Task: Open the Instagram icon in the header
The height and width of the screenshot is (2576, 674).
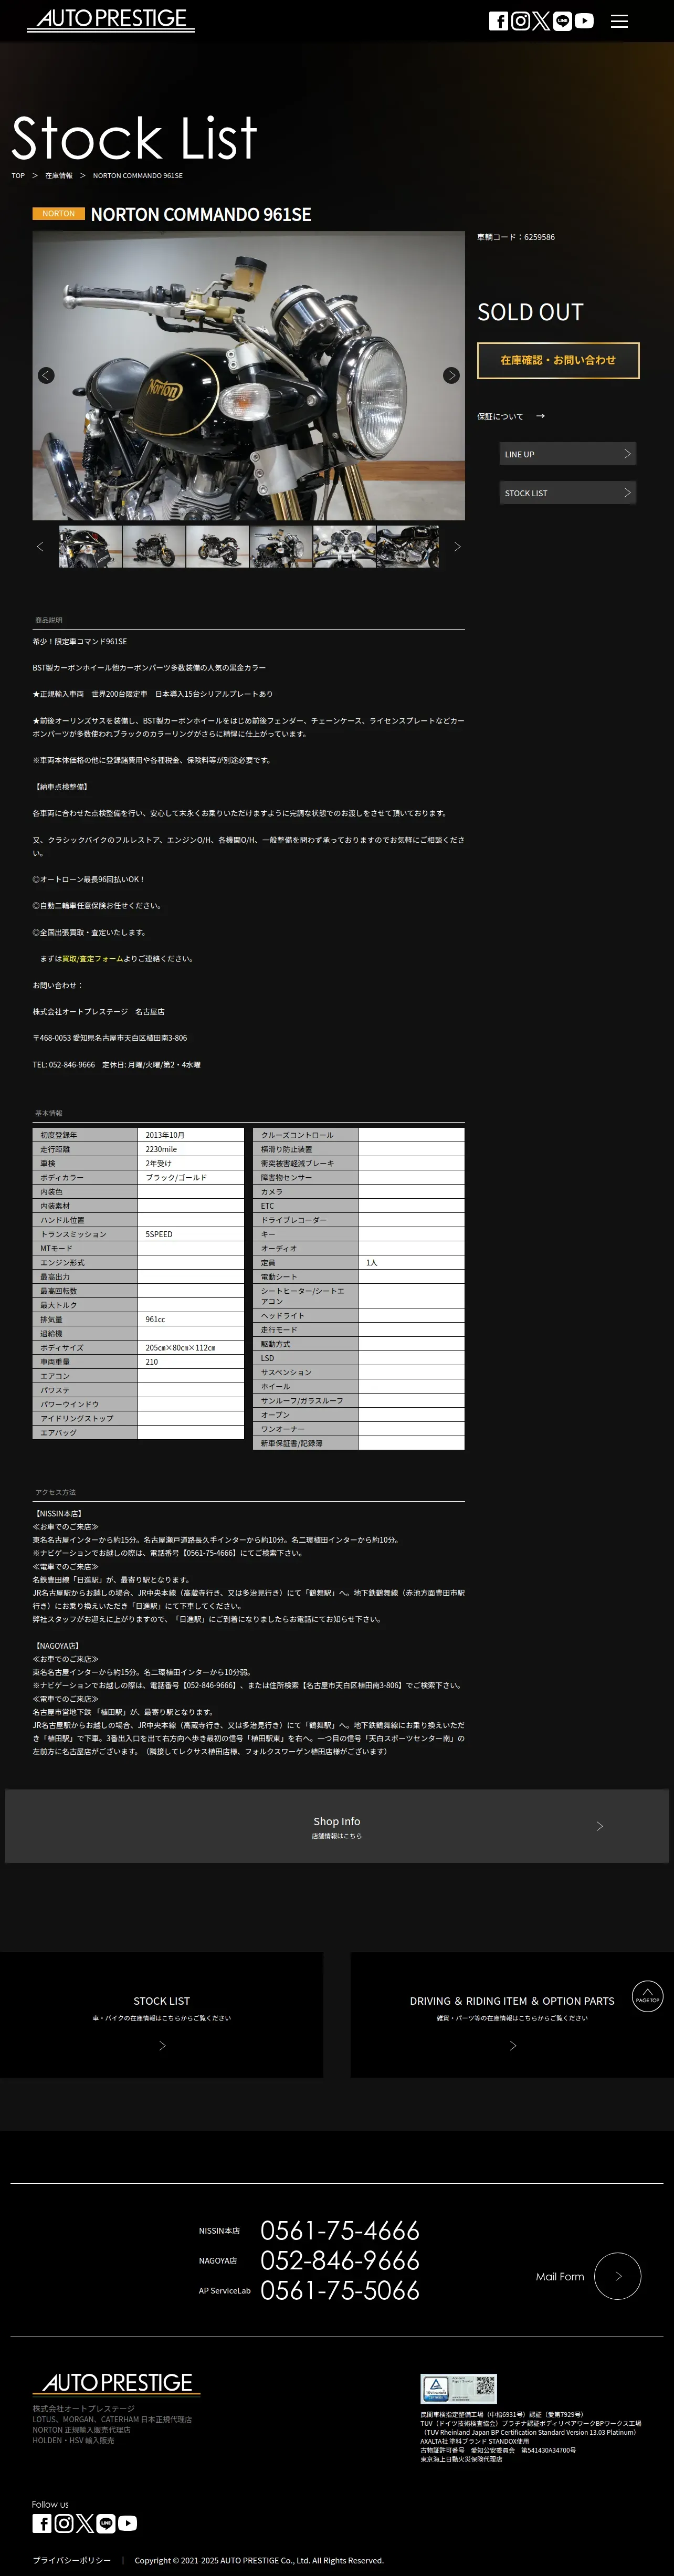Action: 520,21
